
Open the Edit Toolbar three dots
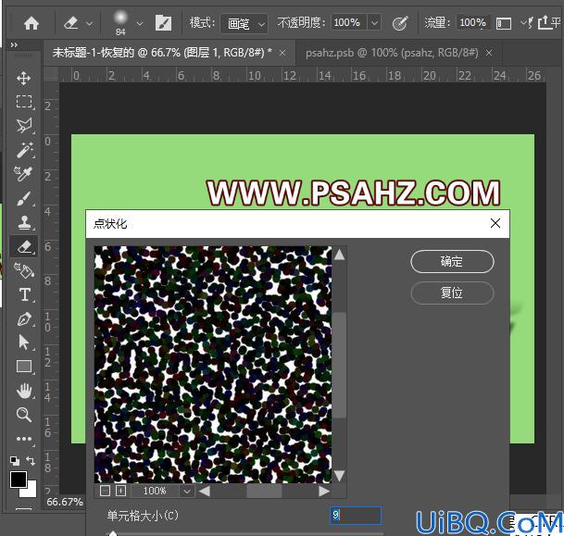[24, 439]
